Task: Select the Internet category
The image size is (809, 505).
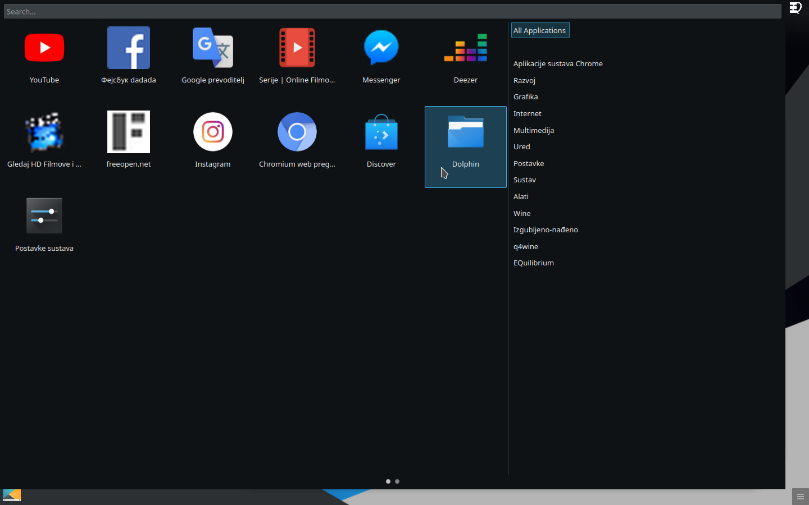Action: pos(527,113)
